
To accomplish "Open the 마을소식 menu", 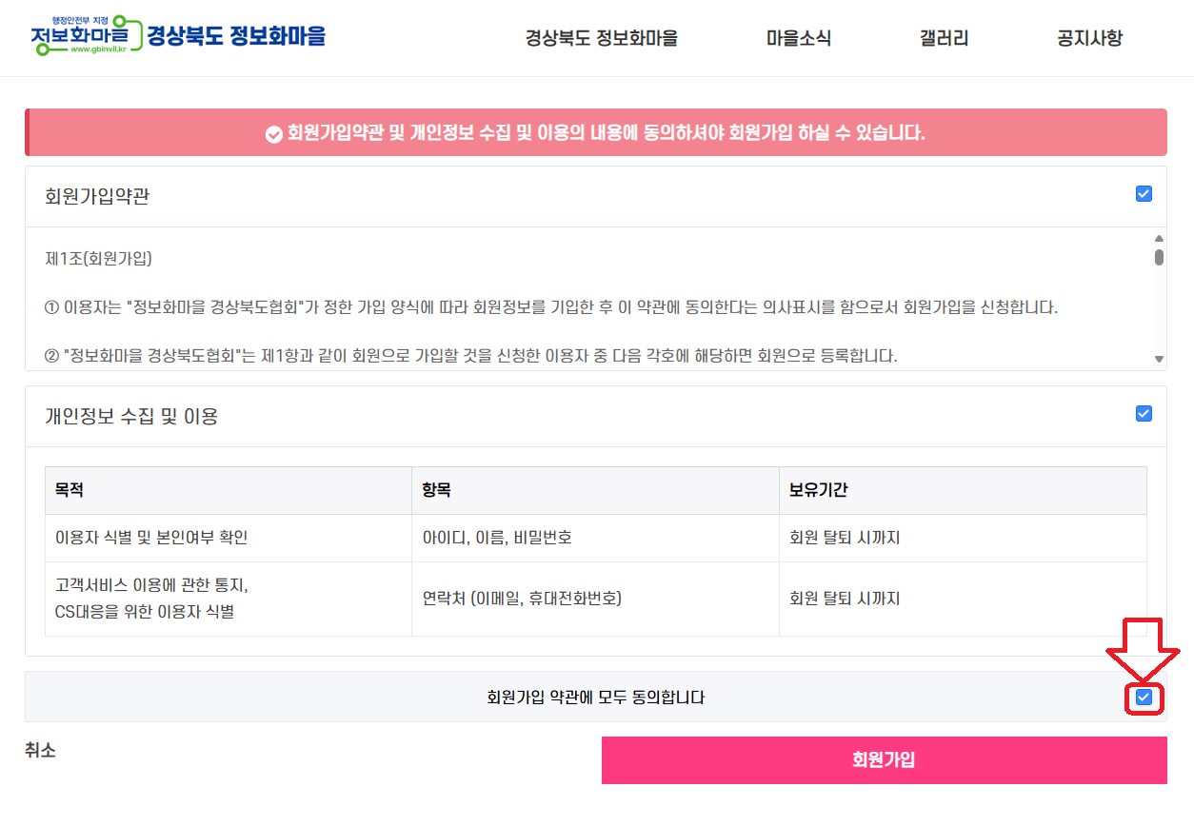I will pos(799,38).
